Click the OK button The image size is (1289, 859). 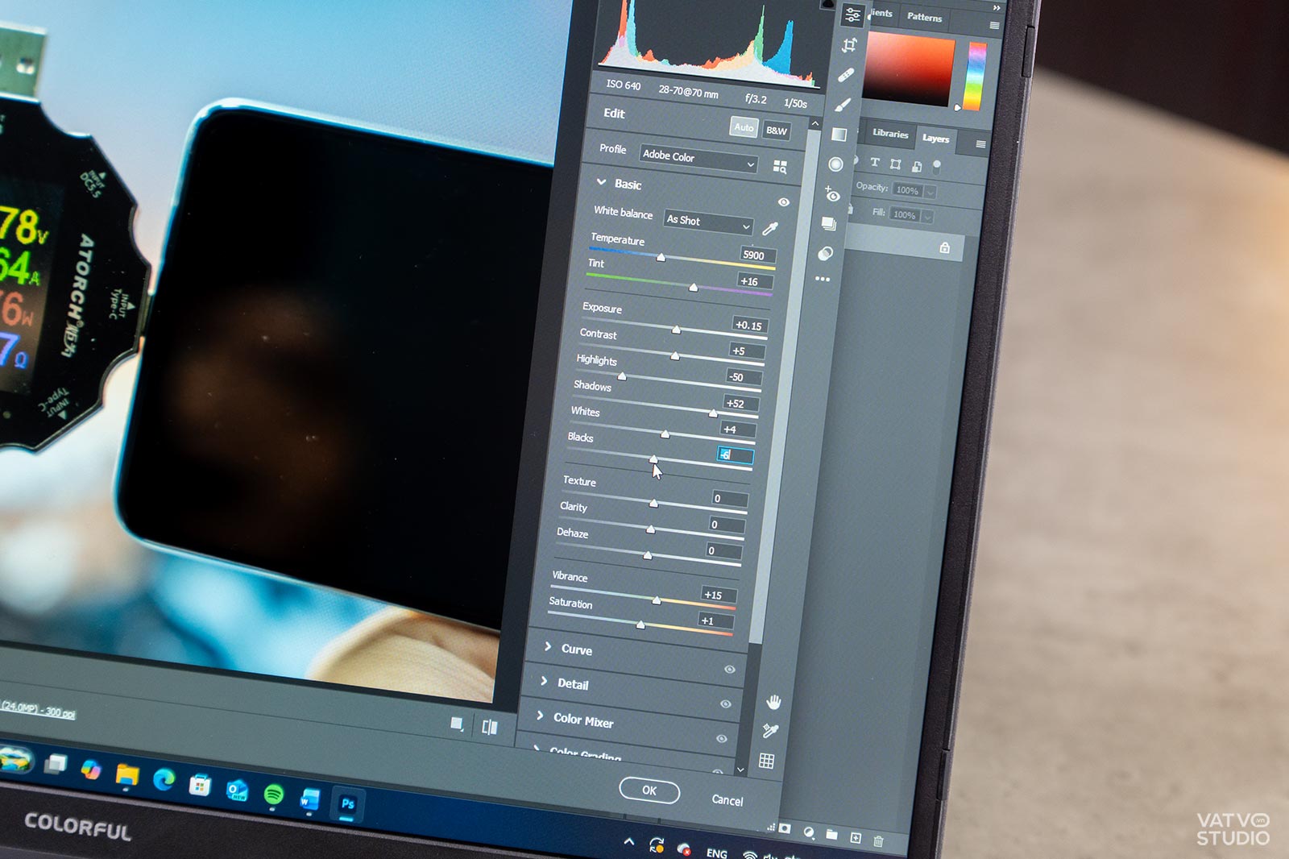point(649,791)
